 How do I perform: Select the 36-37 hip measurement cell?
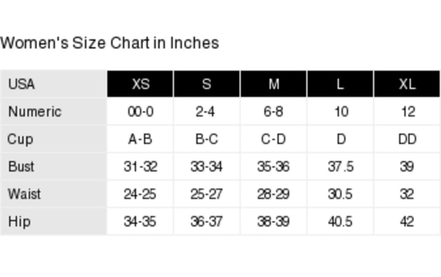(x=207, y=221)
